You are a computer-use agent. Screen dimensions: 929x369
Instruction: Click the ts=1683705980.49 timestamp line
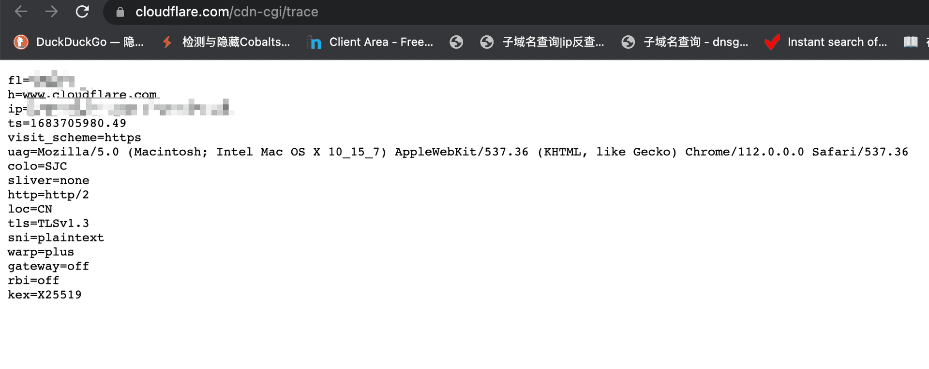(67, 124)
